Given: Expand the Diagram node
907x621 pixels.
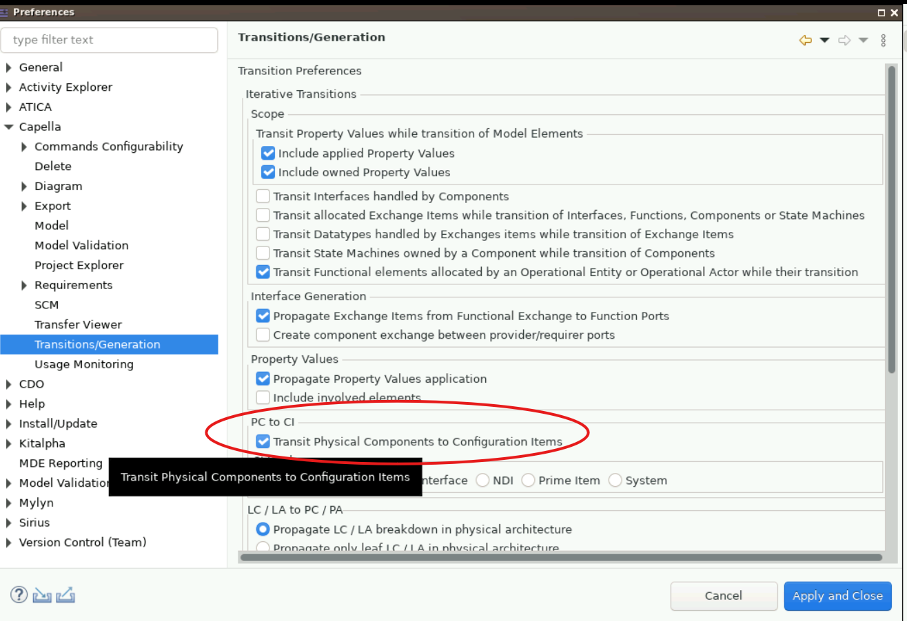Looking at the screenshot, I should click(25, 187).
